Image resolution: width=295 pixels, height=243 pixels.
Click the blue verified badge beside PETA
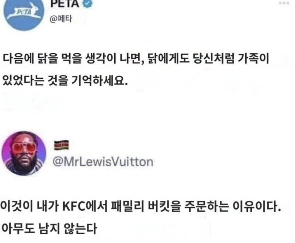(88, 4)
